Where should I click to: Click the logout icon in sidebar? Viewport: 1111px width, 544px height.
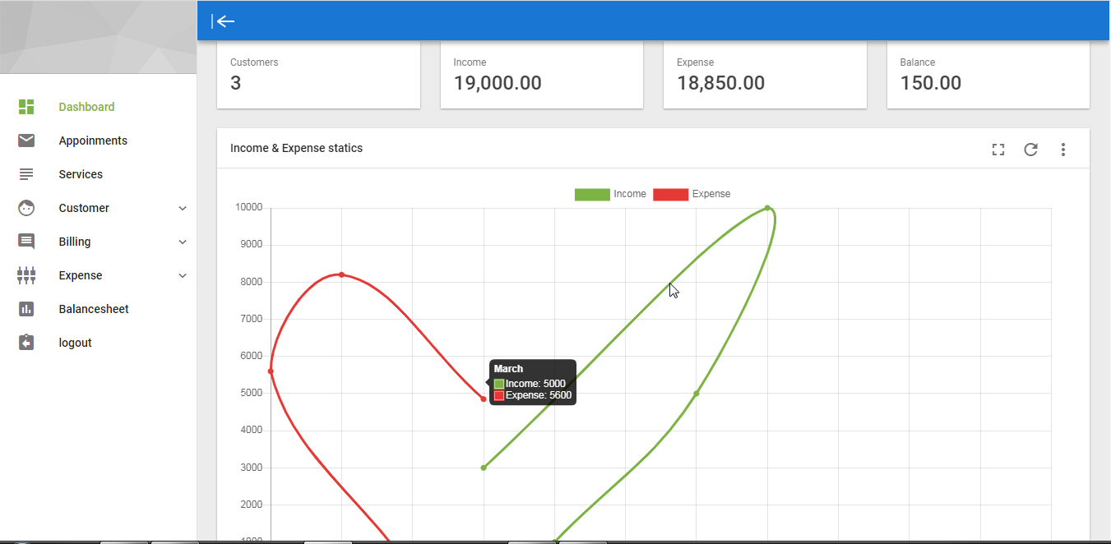coord(26,343)
